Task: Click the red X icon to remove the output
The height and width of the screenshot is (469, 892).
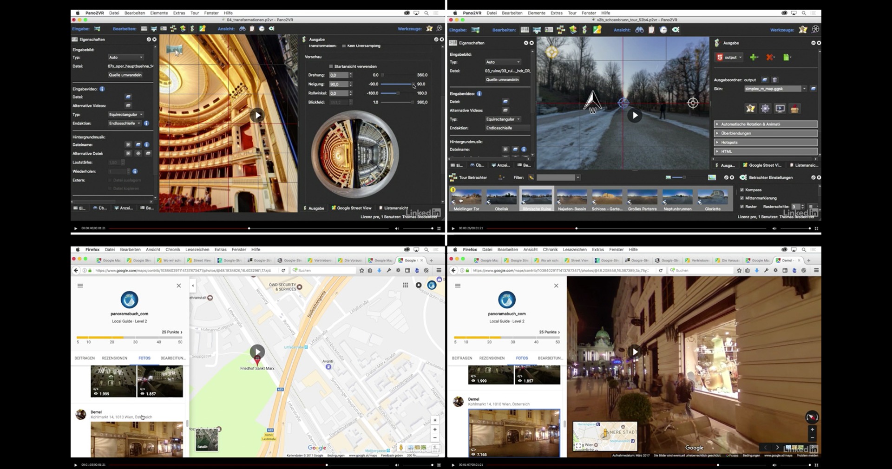Action: [x=769, y=57]
